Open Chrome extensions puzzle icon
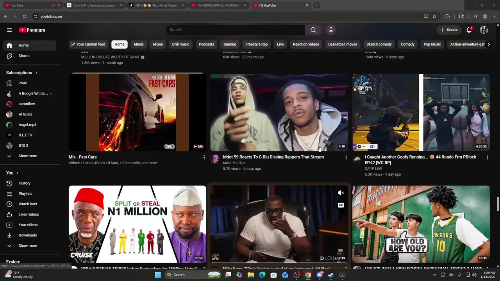Viewport: 500px width, 281px height. click(448, 16)
